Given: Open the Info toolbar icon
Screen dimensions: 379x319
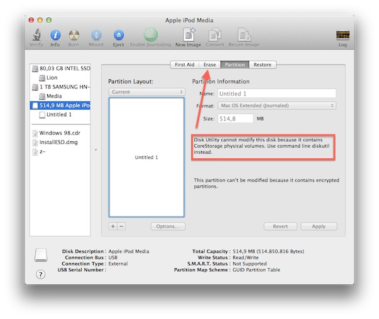Looking at the screenshot, I should tap(55, 35).
